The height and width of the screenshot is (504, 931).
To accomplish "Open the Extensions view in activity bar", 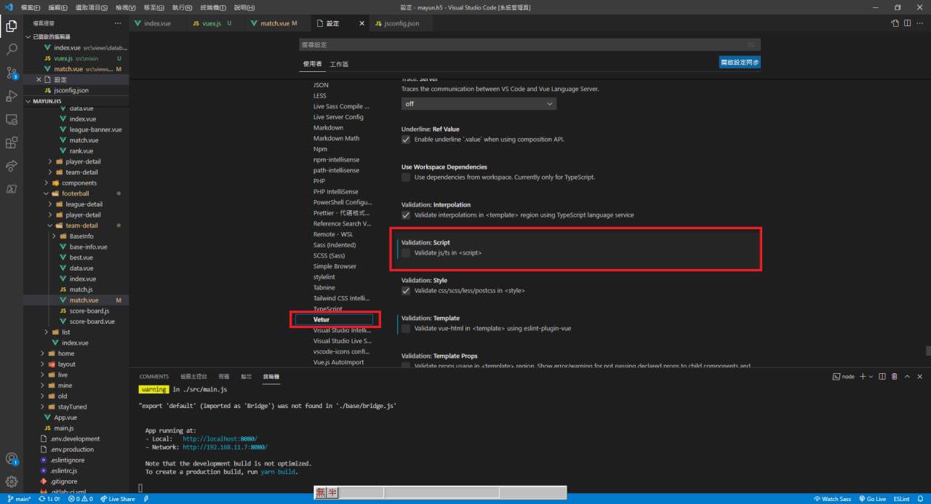I will coord(12,143).
